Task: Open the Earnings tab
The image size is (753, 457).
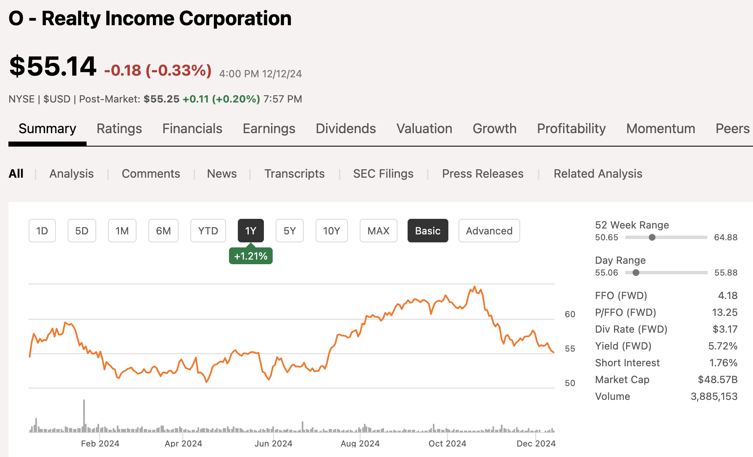Action: pos(269,129)
